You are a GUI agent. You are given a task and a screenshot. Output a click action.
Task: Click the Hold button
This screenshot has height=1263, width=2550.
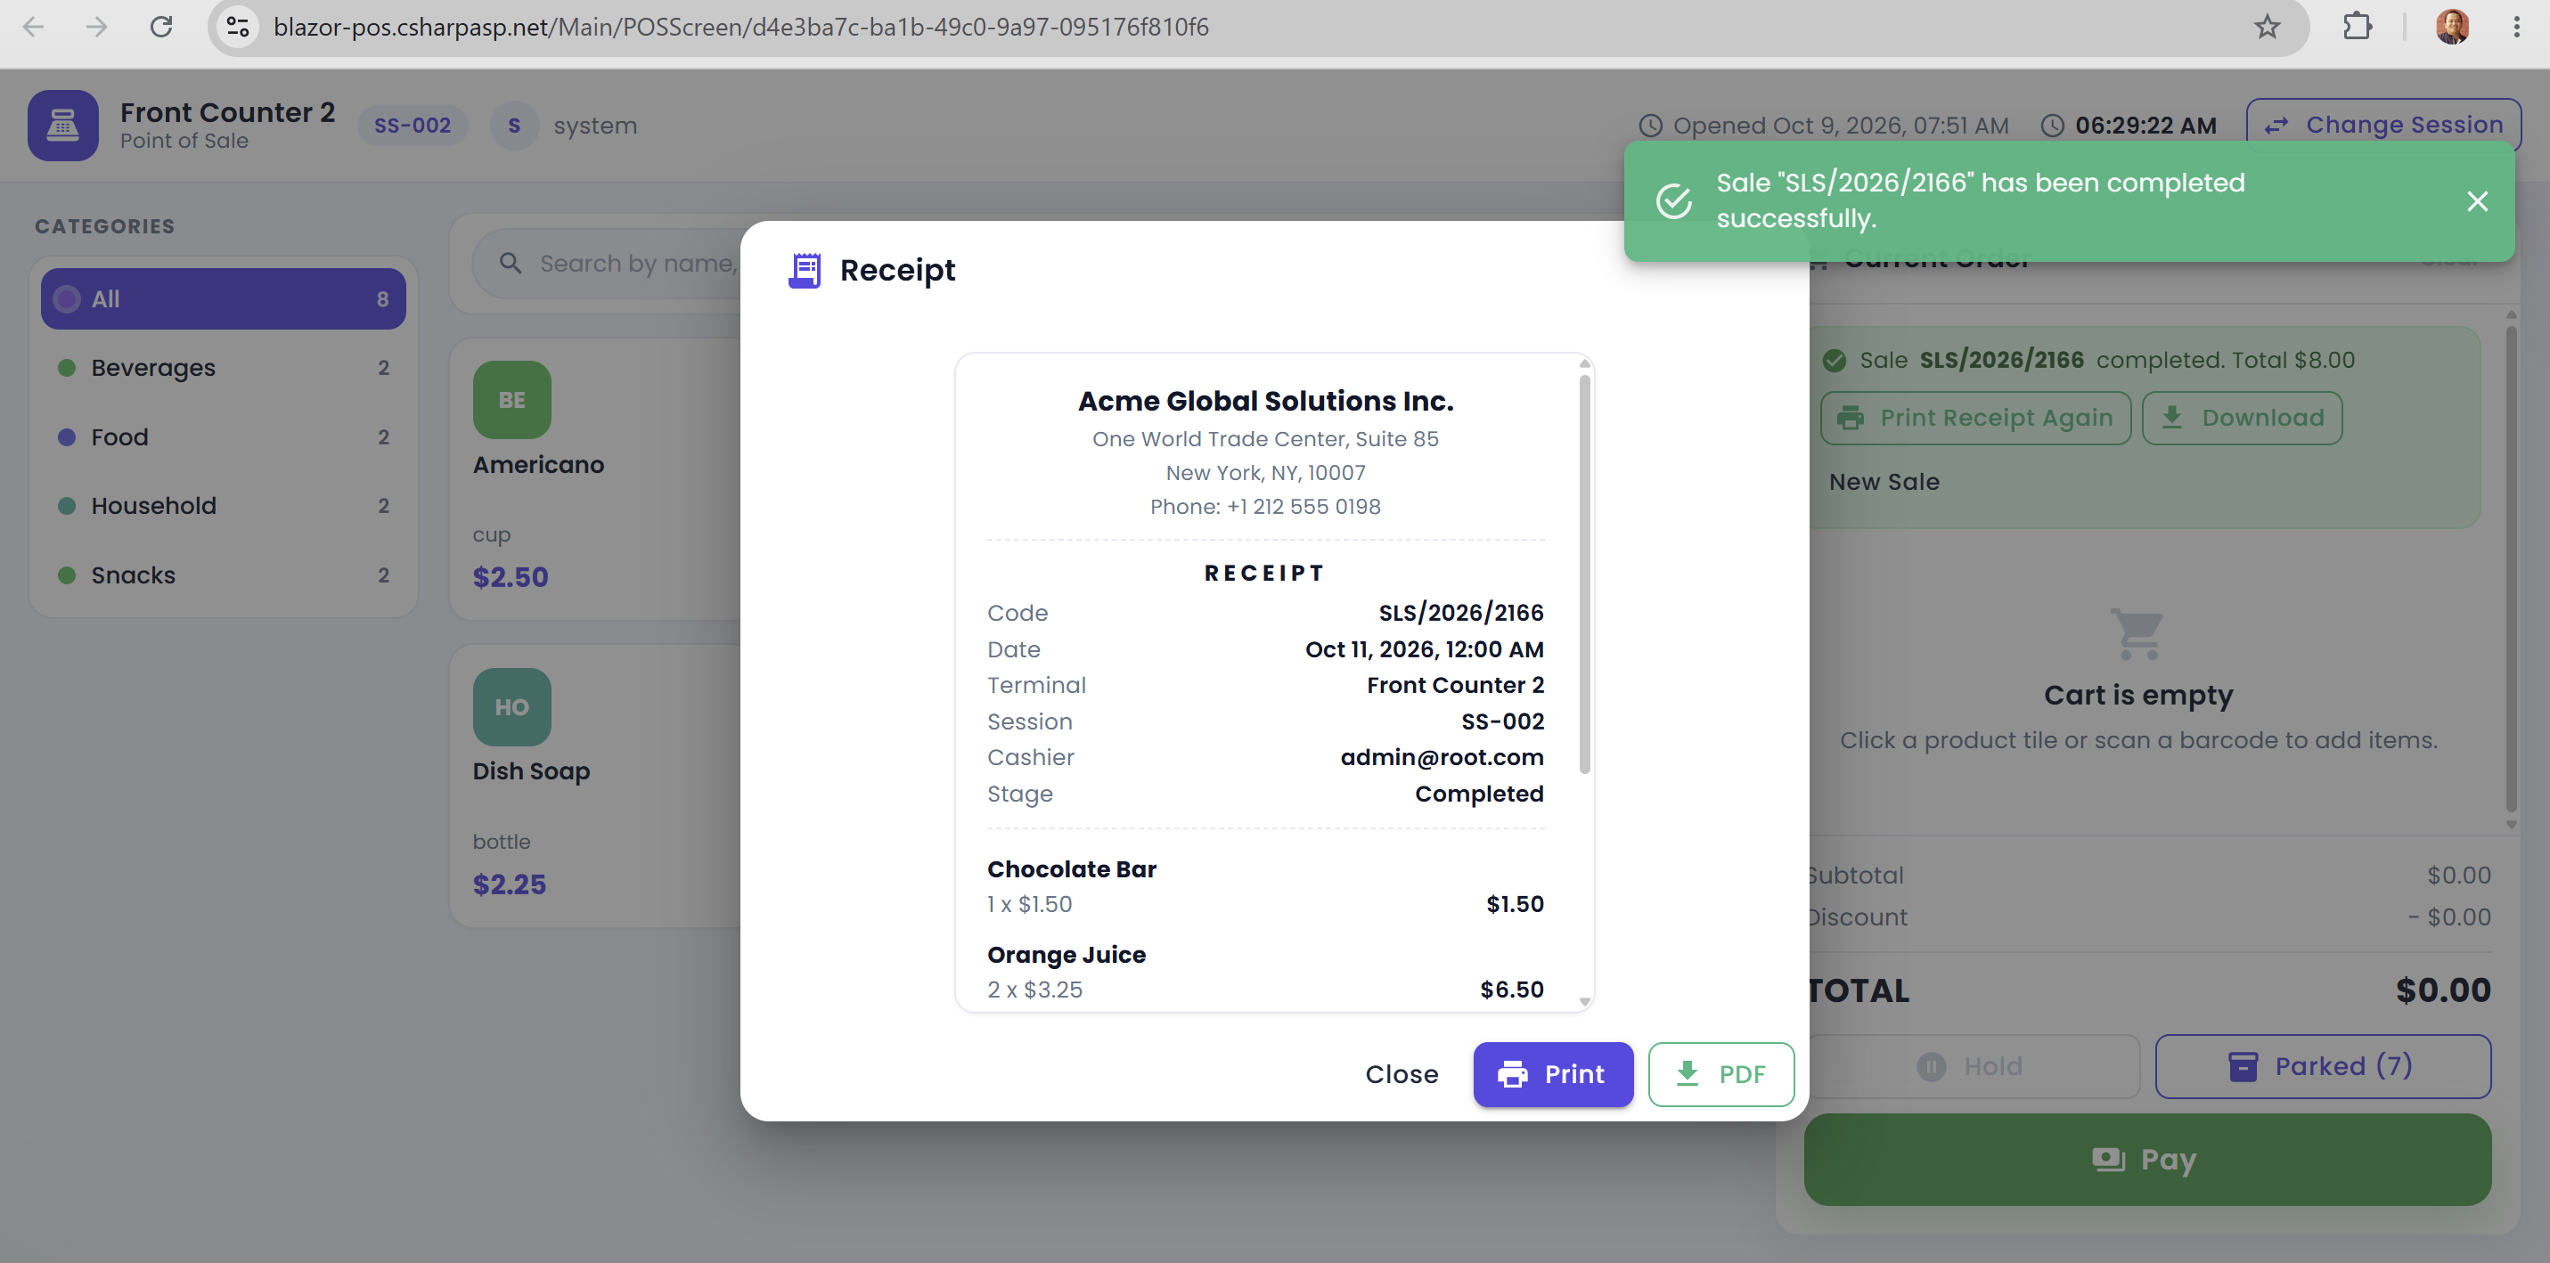coord(1974,1066)
